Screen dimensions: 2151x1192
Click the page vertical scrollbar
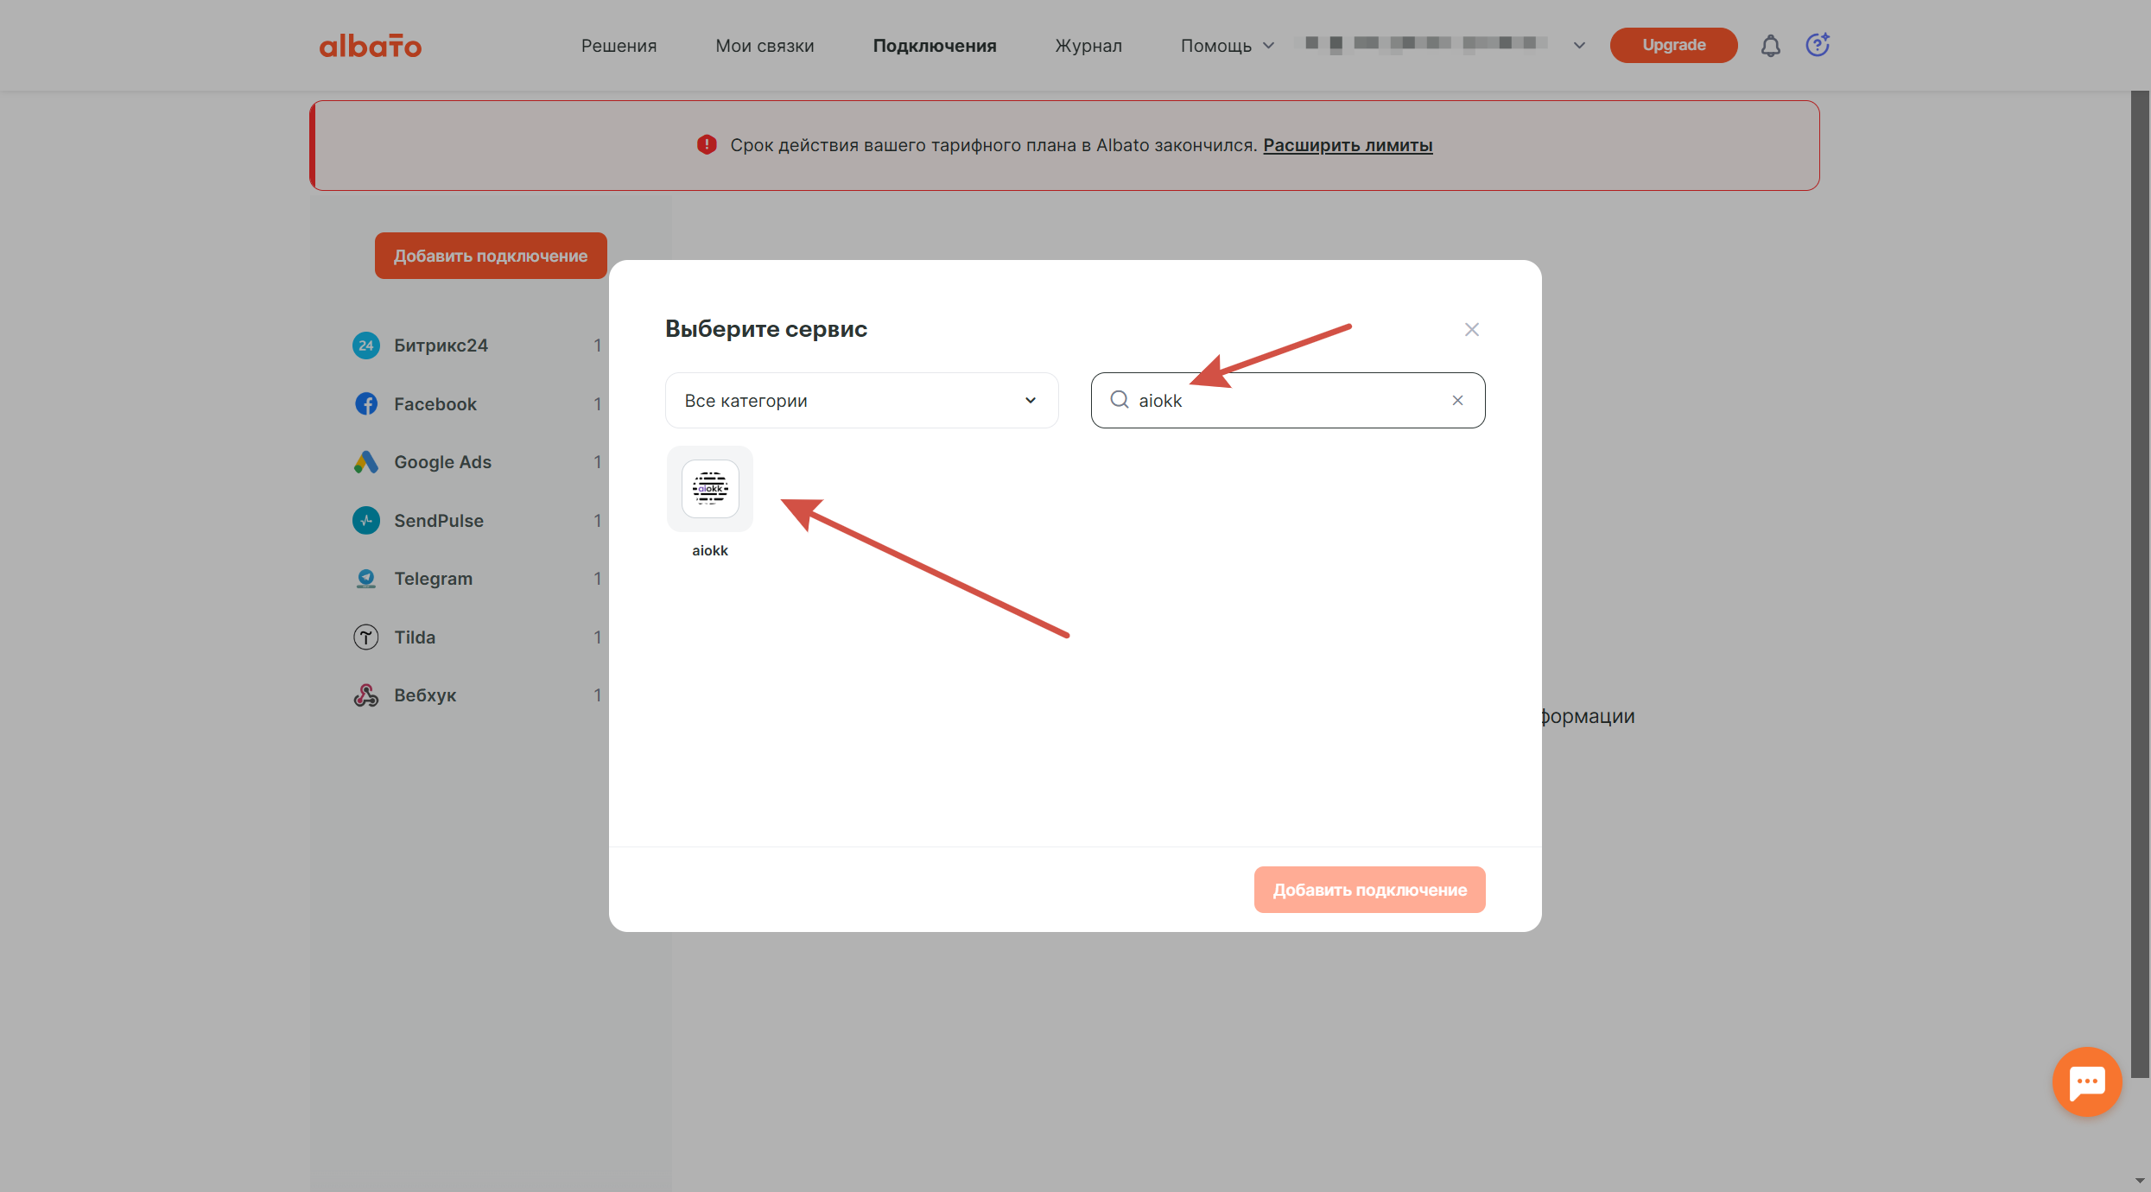coord(2140,584)
